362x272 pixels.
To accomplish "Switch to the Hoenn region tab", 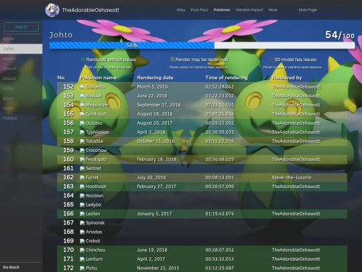I will pos(21,58).
